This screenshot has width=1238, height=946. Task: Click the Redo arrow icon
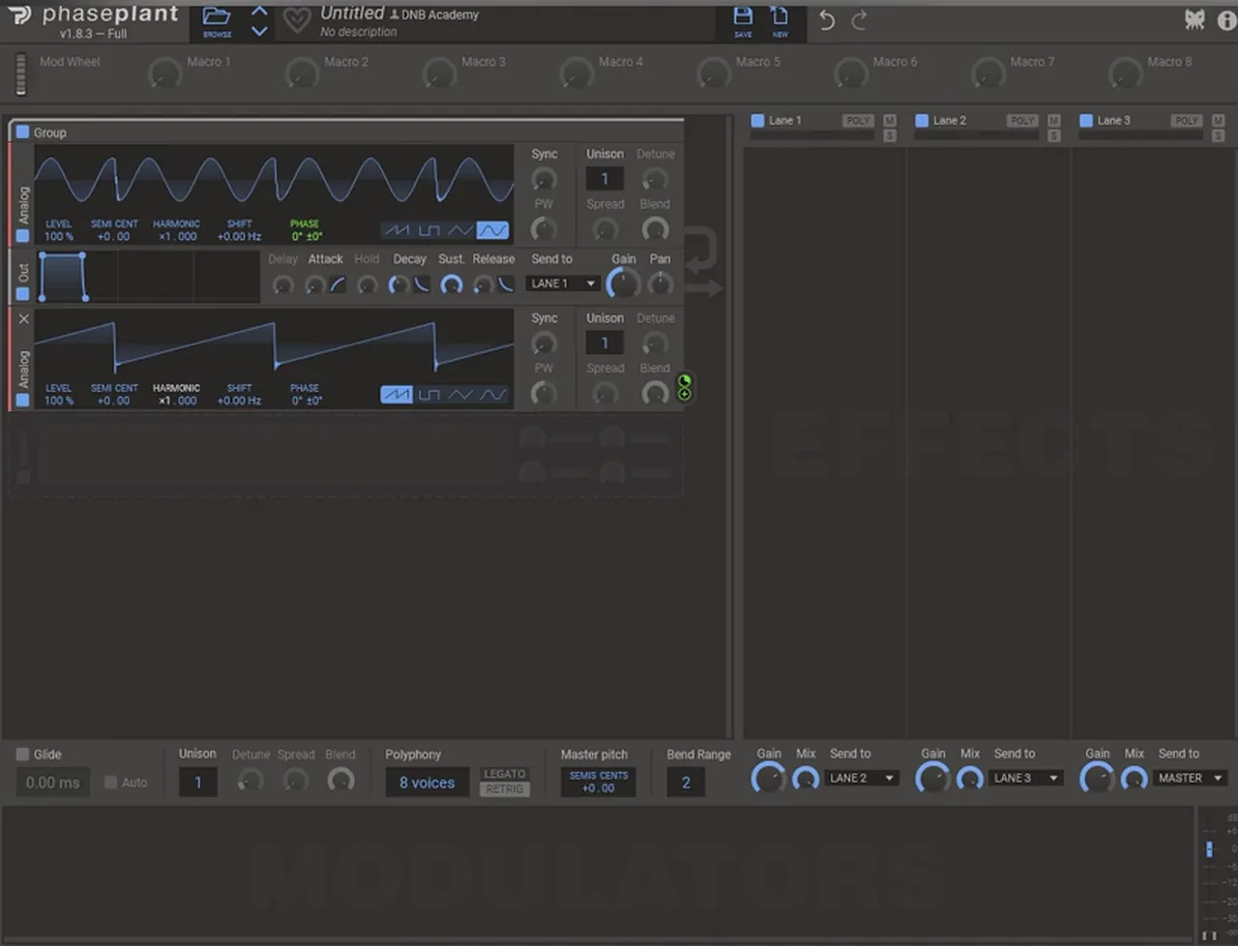(x=859, y=20)
